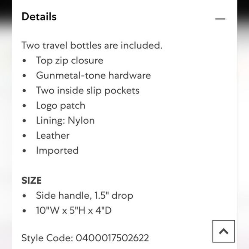Image resolution: width=249 pixels, height=249 pixels.
Task: Click the bullet dot before 'Imported'
Action: pos(24,151)
